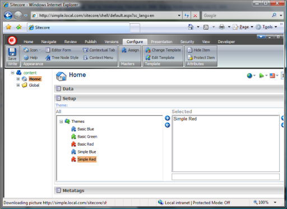Click the Add to Favorites icon
Screen dimensions: 287x209
pos(18,27)
